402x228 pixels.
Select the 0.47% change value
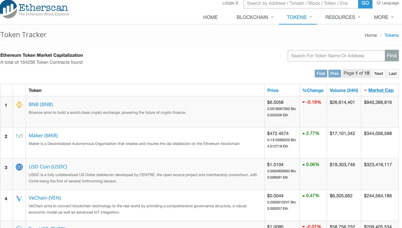(312, 196)
